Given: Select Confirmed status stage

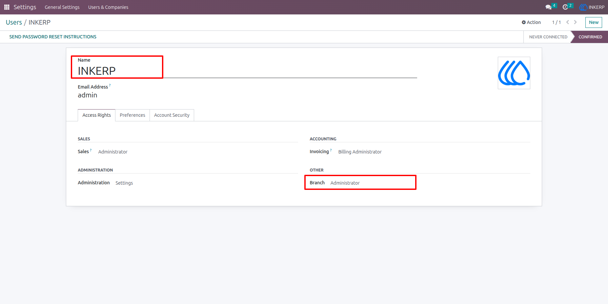Looking at the screenshot, I should tap(590, 37).
